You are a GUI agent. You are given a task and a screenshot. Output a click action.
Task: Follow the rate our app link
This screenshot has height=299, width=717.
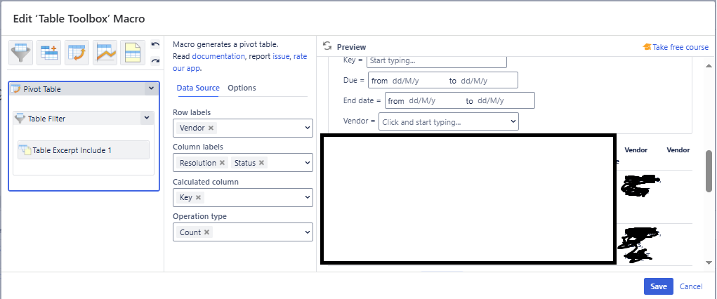click(239, 62)
